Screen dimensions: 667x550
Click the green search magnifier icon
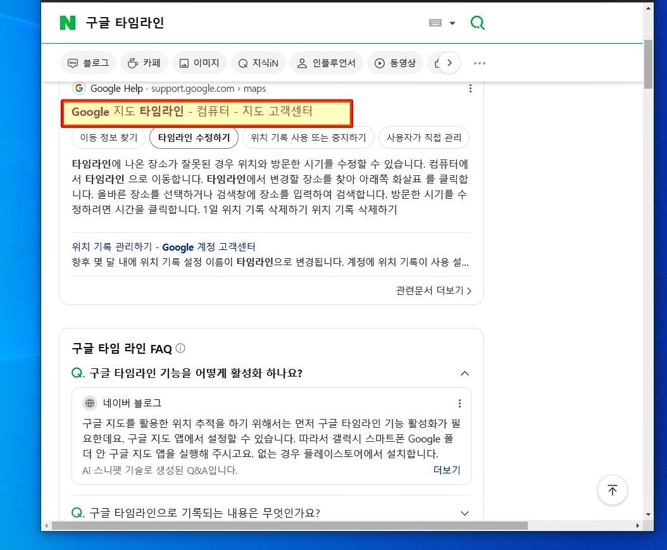pyautogui.click(x=477, y=23)
